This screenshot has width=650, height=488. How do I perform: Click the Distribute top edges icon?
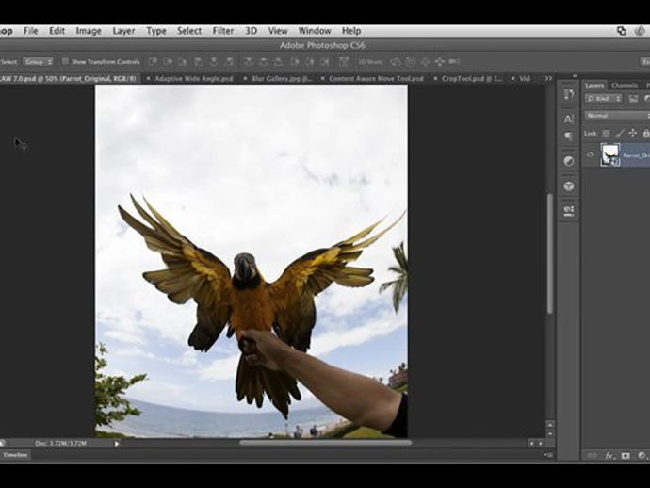click(x=249, y=62)
